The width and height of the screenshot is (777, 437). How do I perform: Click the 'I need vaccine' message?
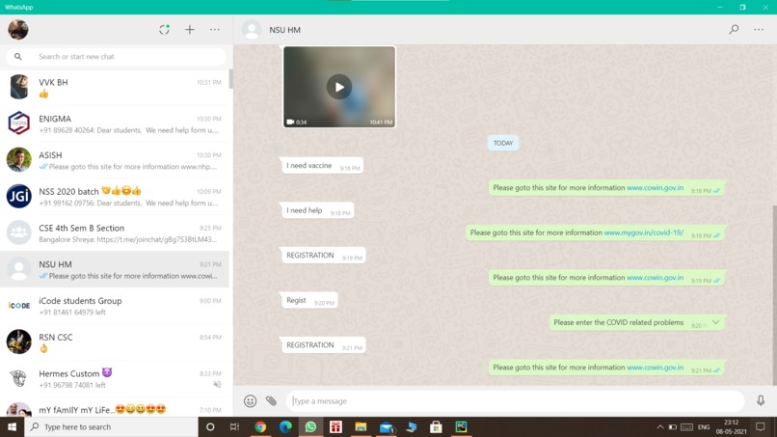322,166
